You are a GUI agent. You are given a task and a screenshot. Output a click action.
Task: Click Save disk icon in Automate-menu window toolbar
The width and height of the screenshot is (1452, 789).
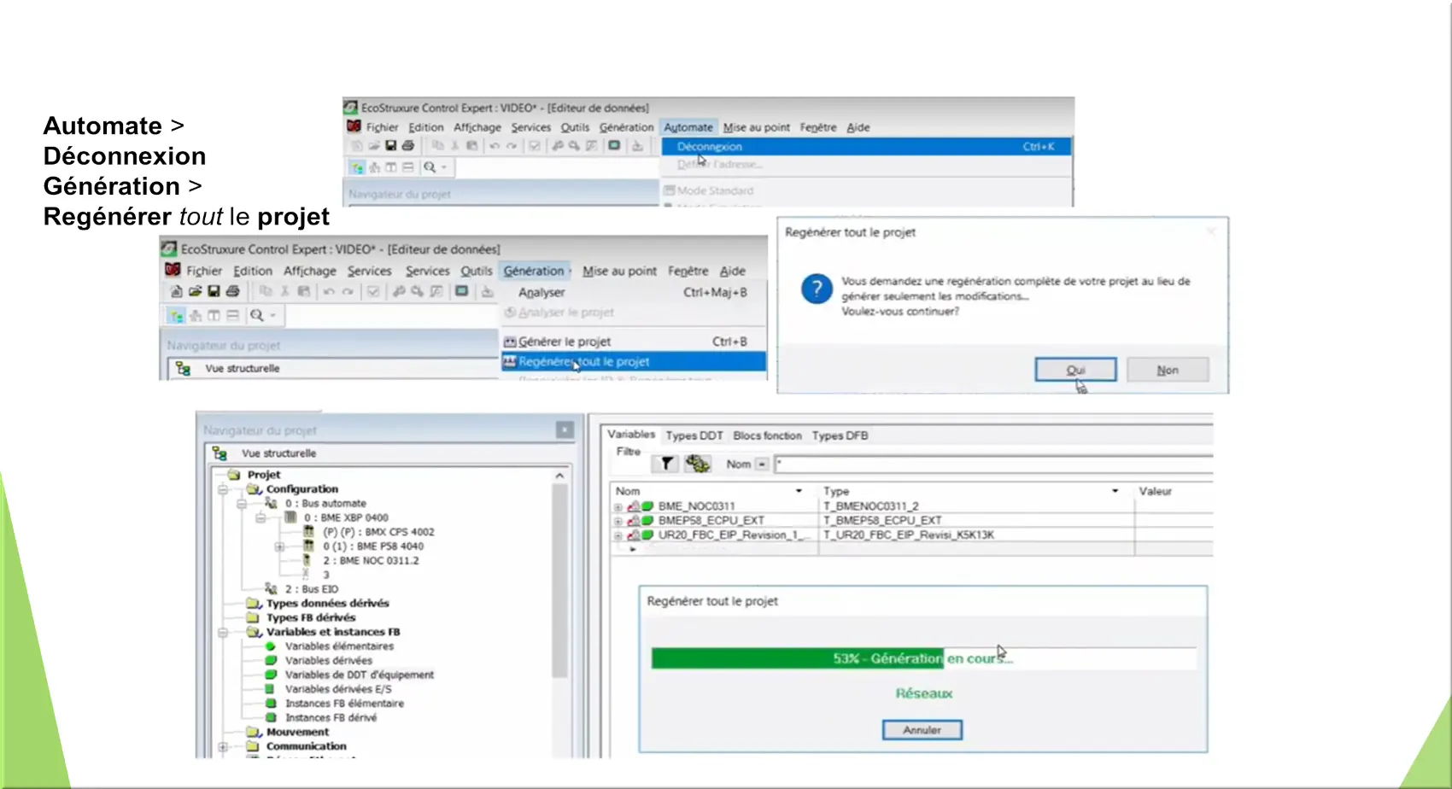click(x=390, y=146)
